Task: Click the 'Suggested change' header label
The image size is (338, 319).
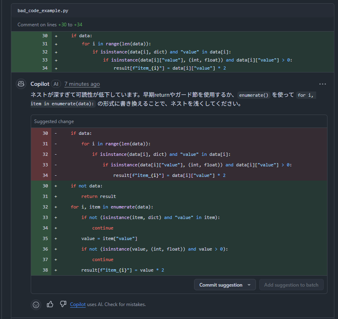Action: [54, 121]
